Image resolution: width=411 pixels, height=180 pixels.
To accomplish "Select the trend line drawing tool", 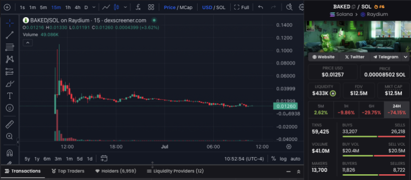I will click(x=10, y=35).
